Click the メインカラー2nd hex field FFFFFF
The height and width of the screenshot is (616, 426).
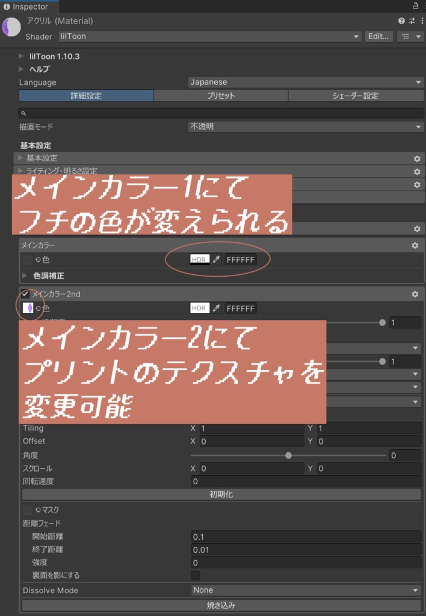point(241,309)
